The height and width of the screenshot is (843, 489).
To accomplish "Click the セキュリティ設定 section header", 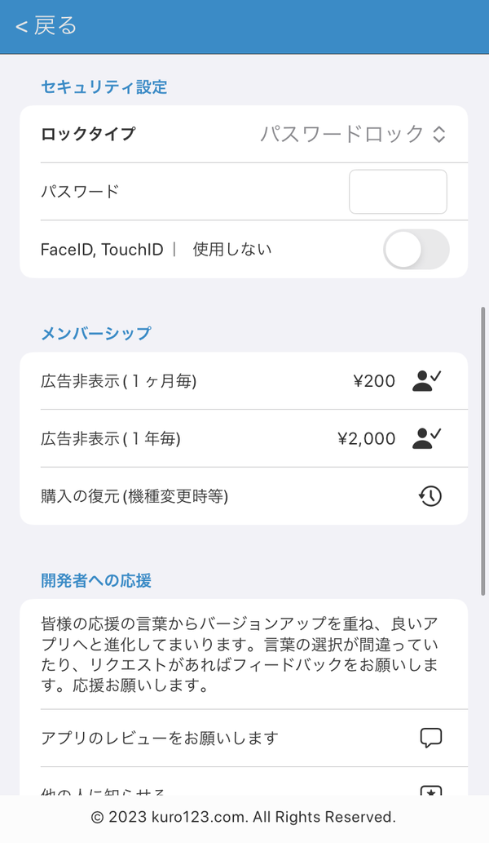I will point(104,87).
